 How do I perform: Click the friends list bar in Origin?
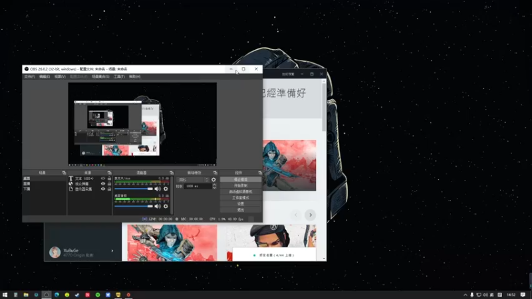coord(274,255)
